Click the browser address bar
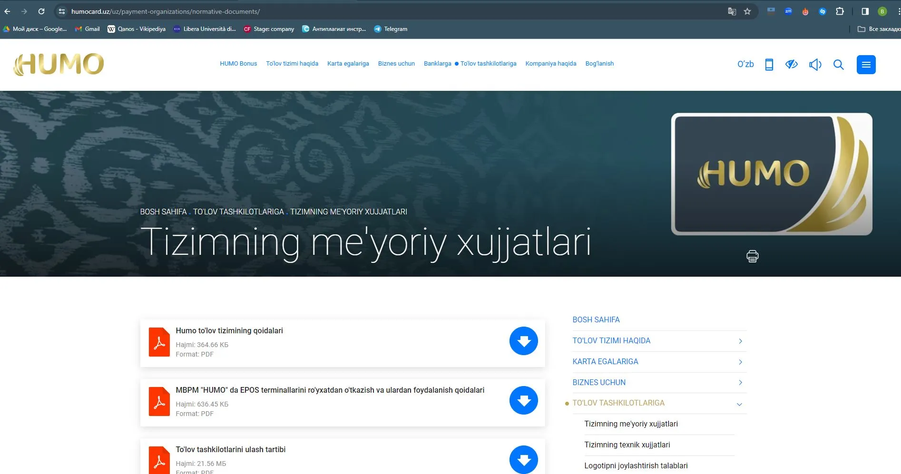The image size is (901, 474). [381, 11]
